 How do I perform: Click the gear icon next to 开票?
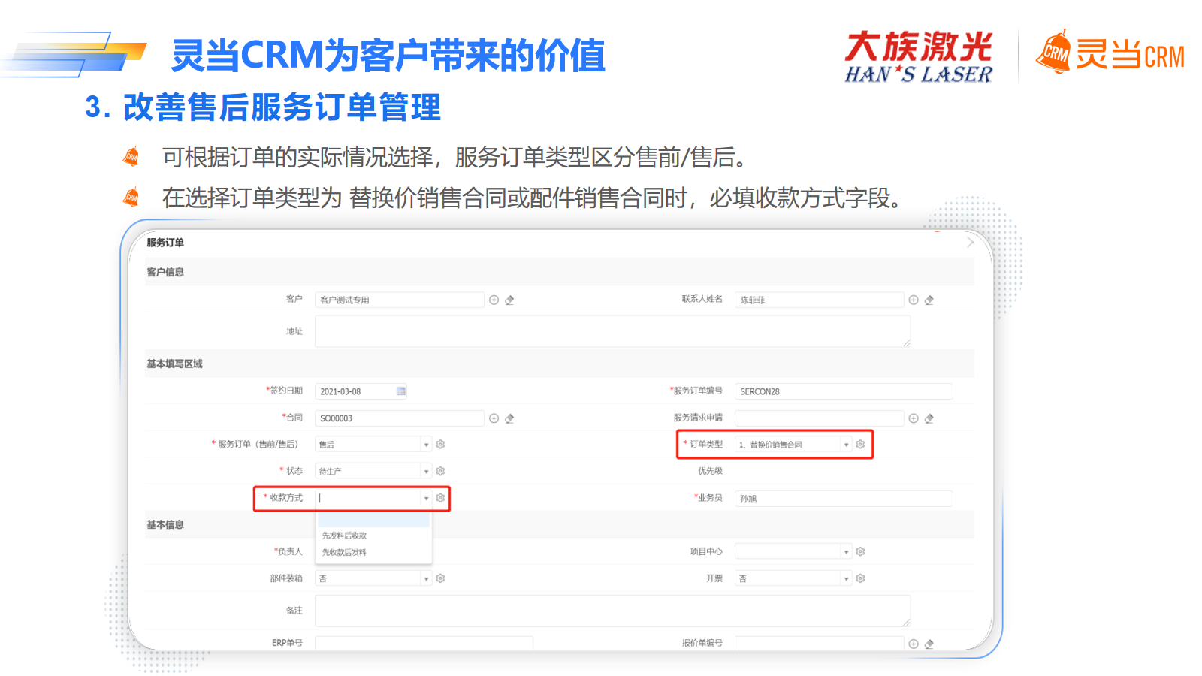860,578
